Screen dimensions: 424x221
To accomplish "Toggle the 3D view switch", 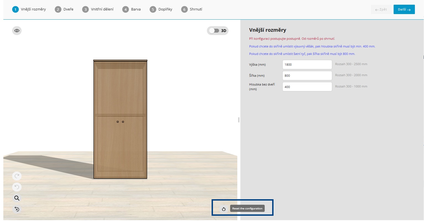I will 214,31.
